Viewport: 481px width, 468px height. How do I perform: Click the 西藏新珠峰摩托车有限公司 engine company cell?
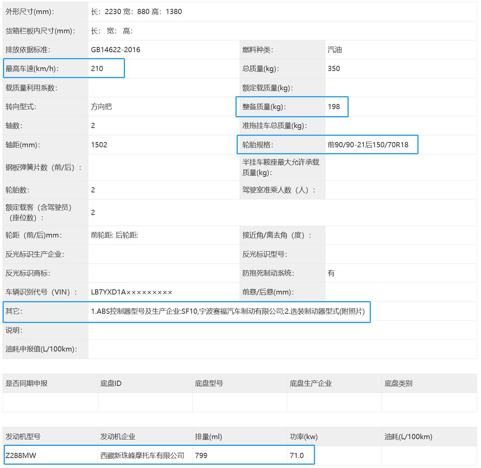142,455
